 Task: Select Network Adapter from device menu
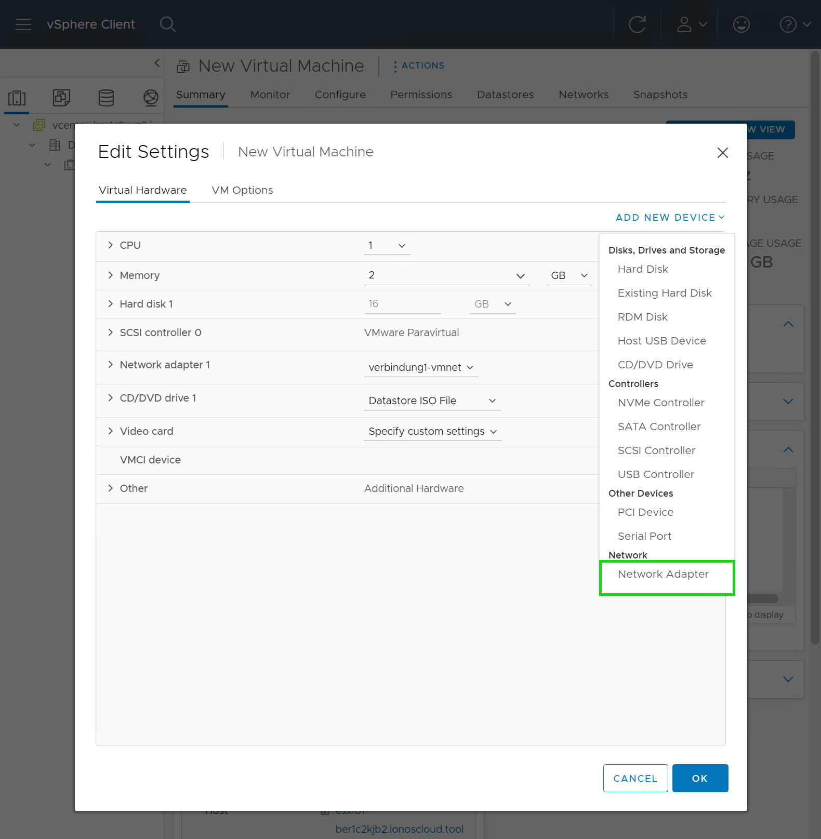pyautogui.click(x=663, y=574)
